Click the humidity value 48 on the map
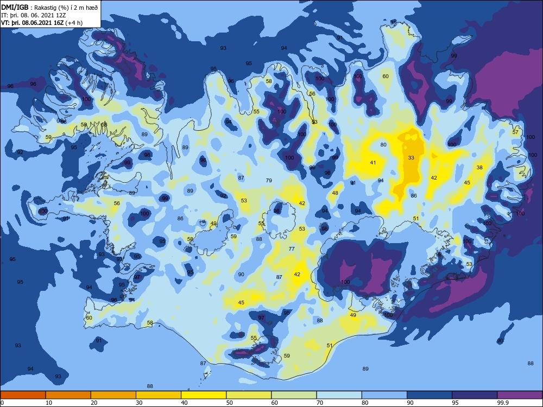 tap(335, 193)
